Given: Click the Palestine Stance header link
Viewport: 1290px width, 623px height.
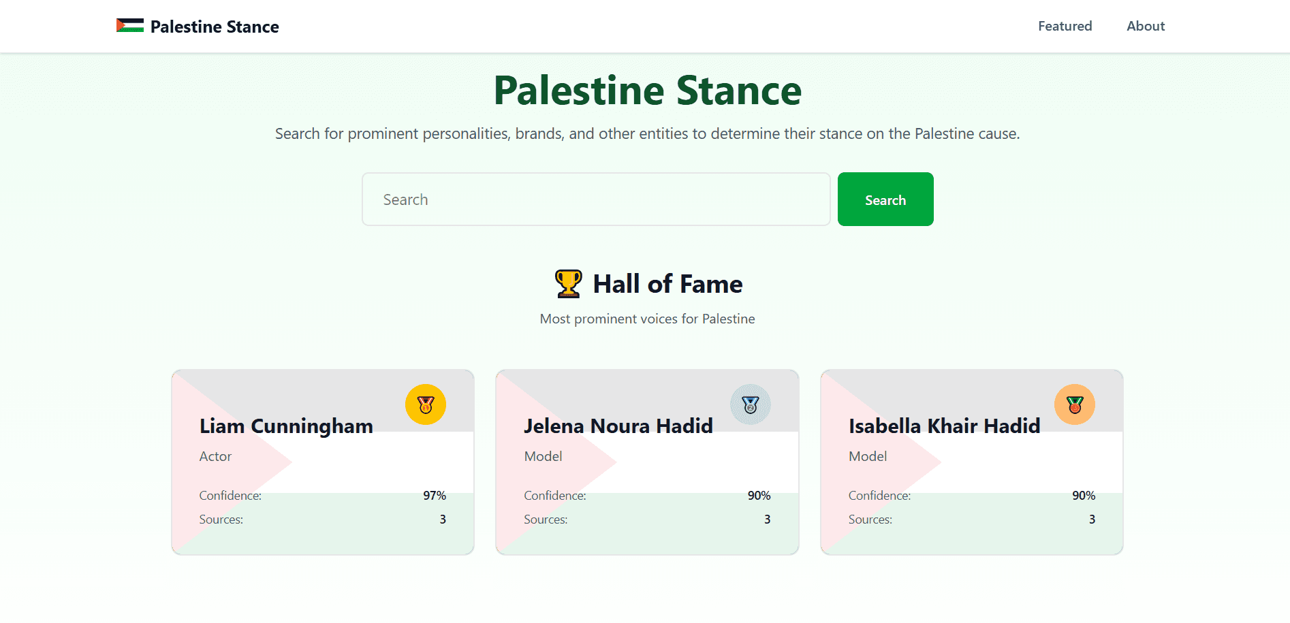Looking at the screenshot, I should 214,27.
